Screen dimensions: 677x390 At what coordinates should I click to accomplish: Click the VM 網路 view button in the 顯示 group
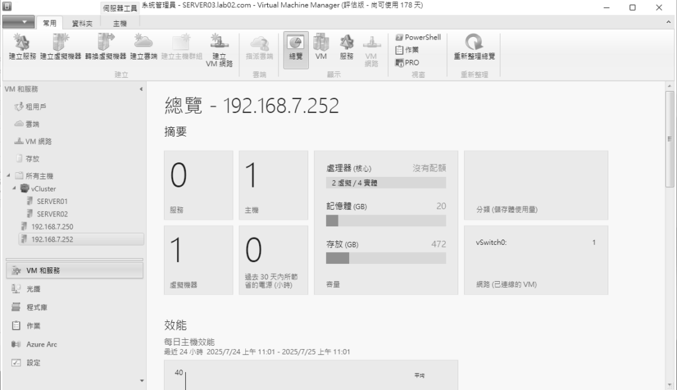[372, 50]
